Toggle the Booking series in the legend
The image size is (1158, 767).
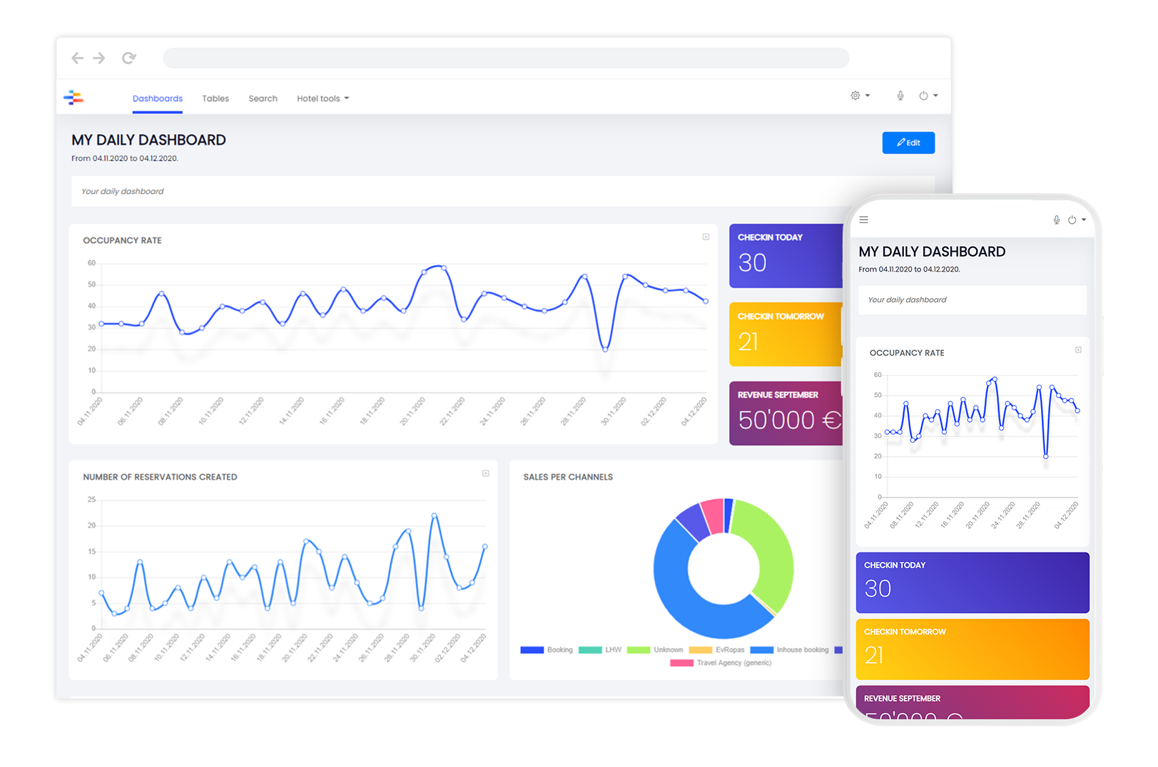pyautogui.click(x=547, y=650)
